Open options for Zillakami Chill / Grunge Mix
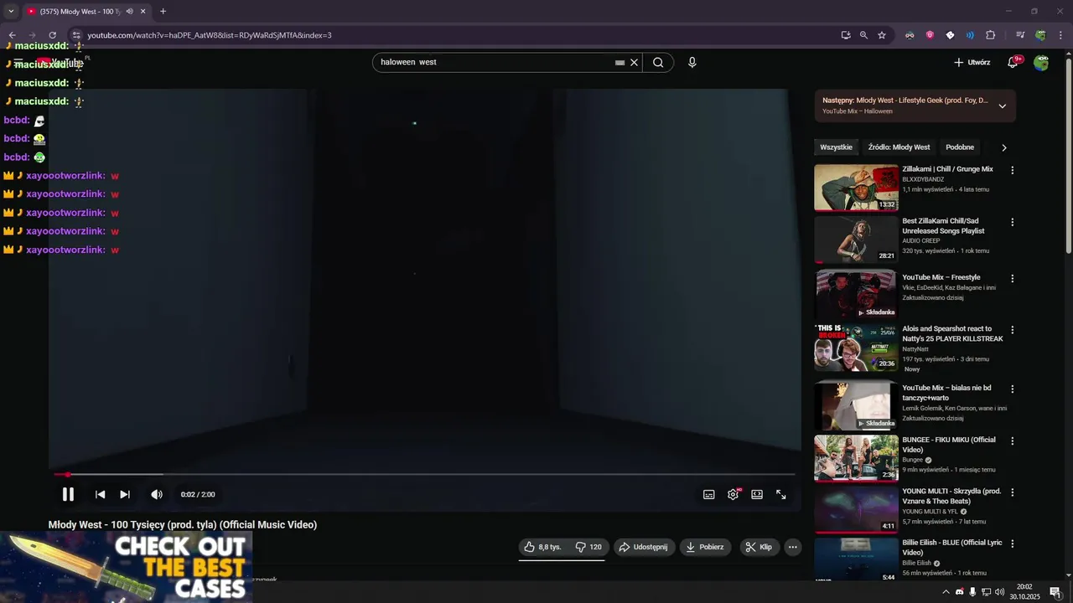1073x603 pixels. (1012, 170)
